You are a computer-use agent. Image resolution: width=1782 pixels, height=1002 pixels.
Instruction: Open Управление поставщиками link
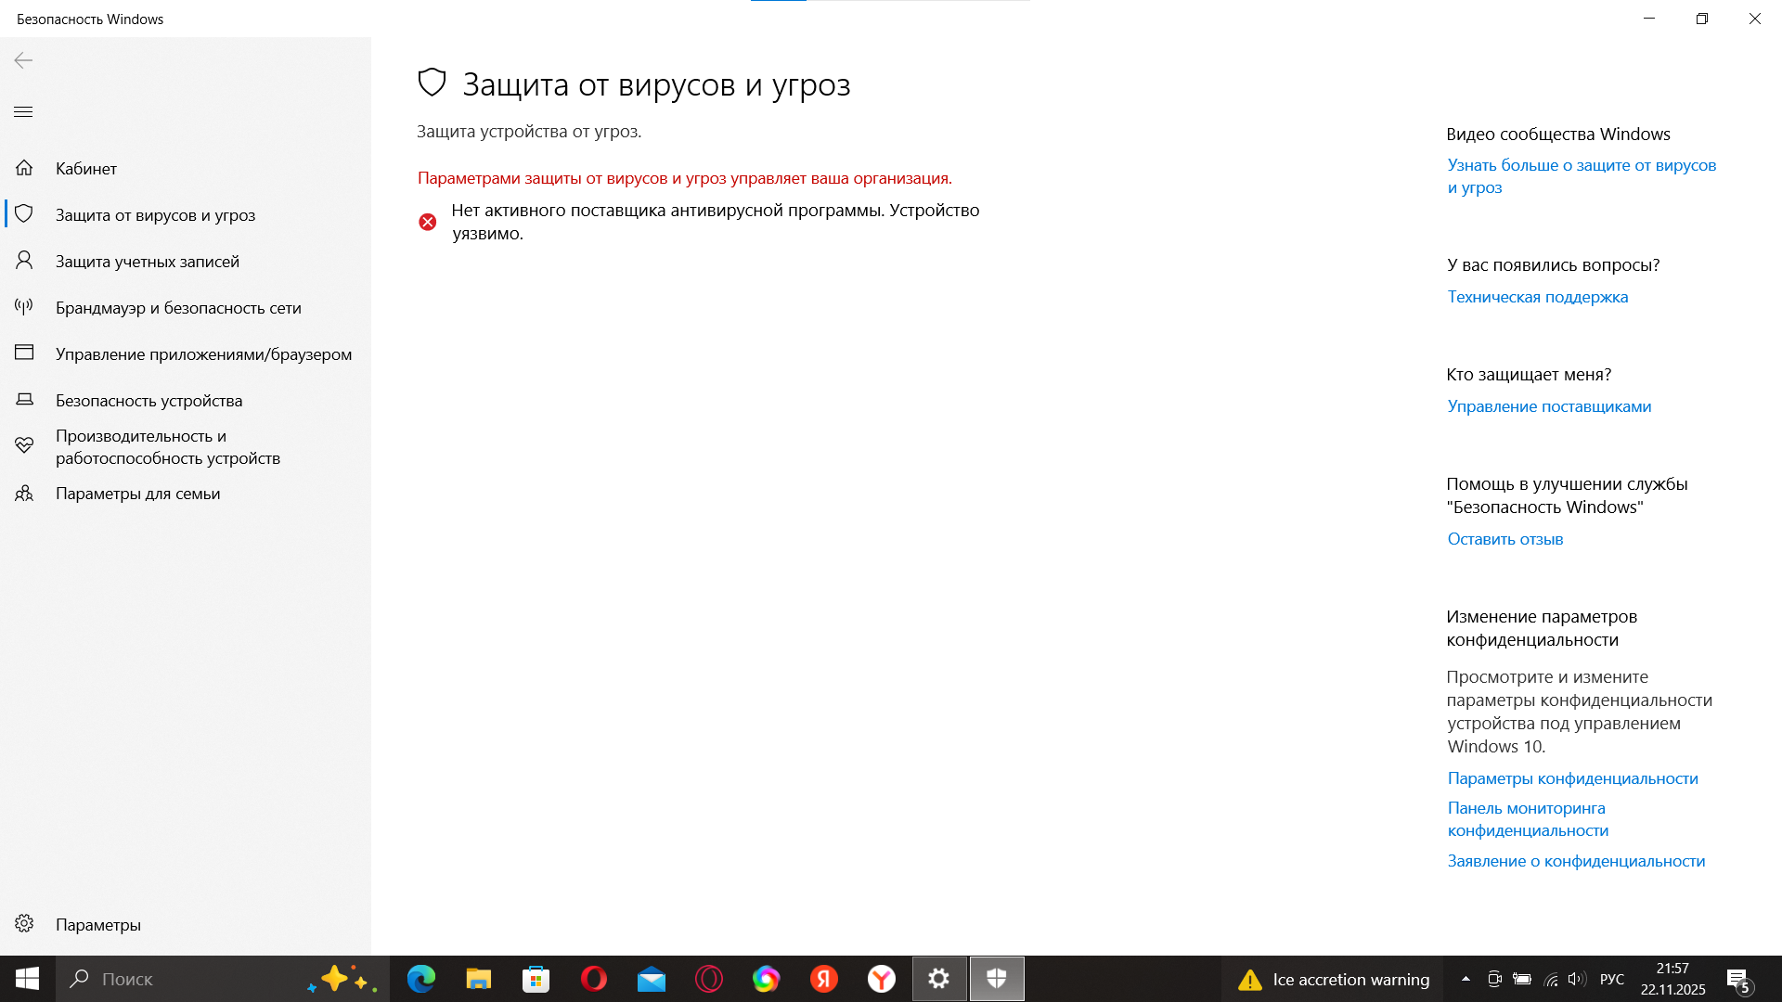tap(1549, 406)
